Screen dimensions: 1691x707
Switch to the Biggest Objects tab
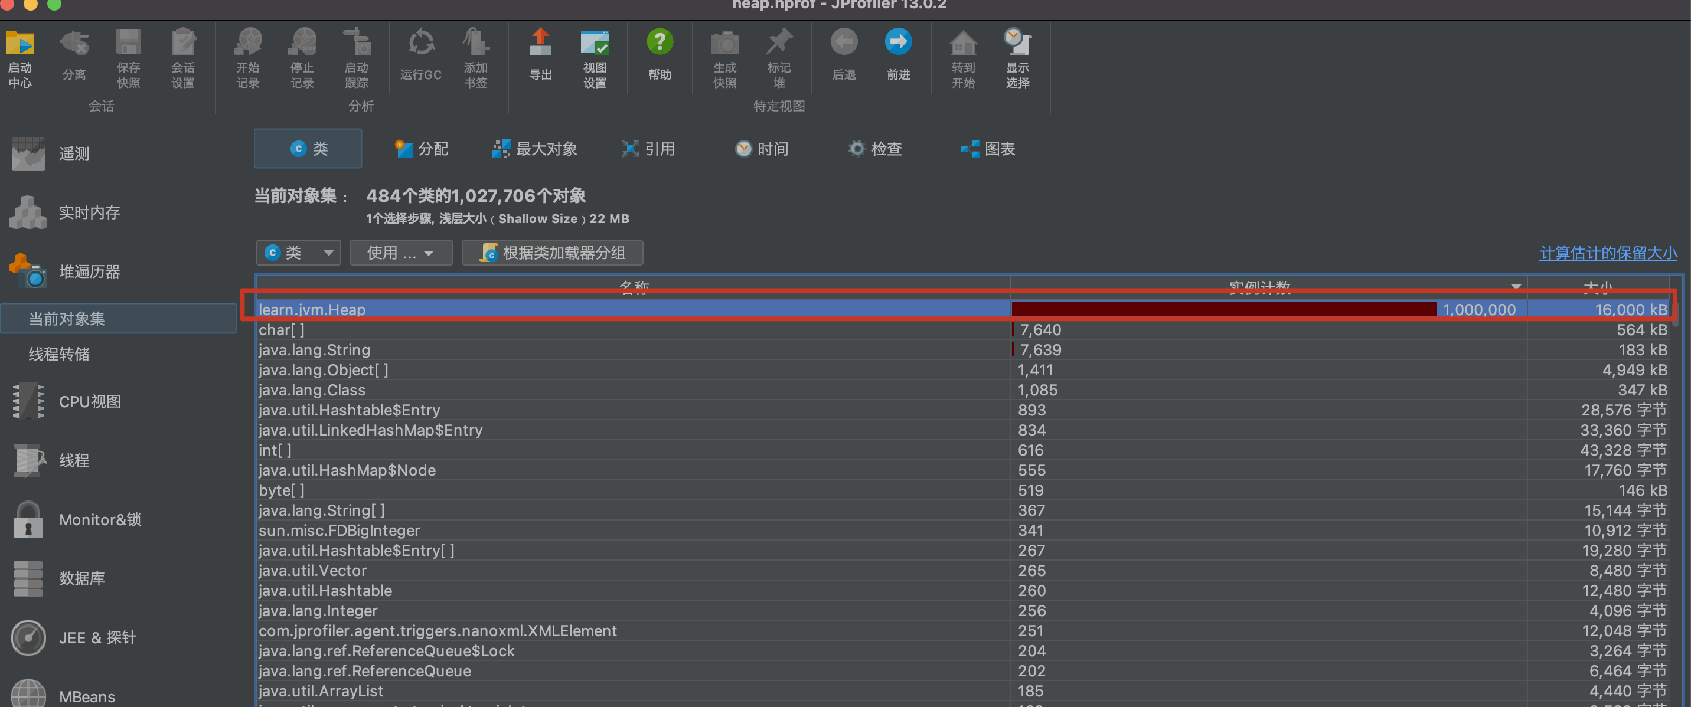535,149
